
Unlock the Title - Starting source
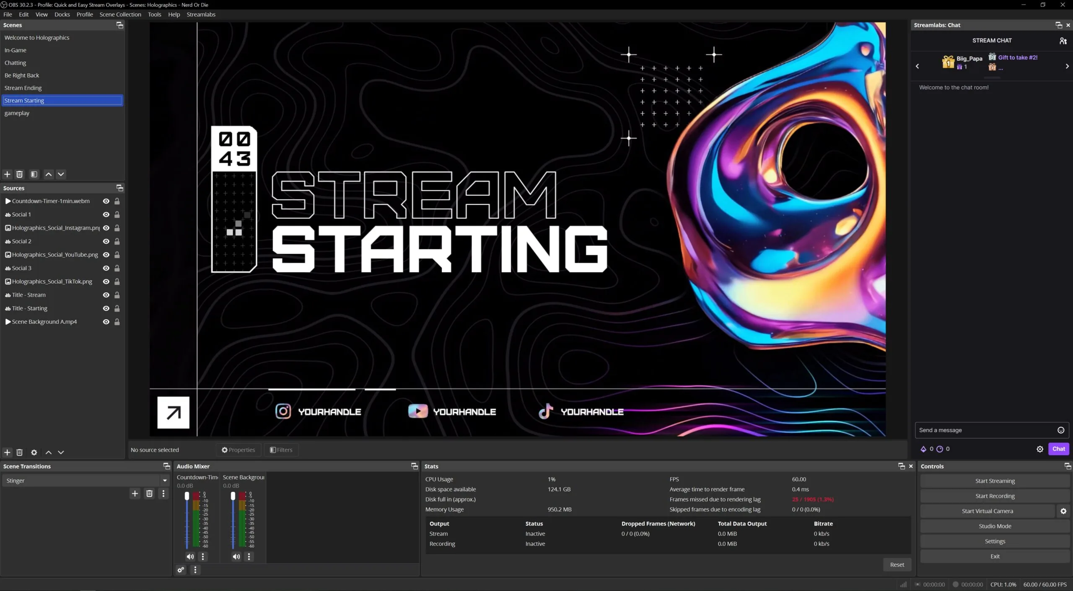click(x=117, y=308)
